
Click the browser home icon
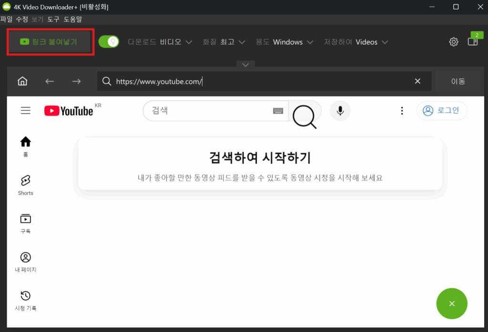click(22, 81)
